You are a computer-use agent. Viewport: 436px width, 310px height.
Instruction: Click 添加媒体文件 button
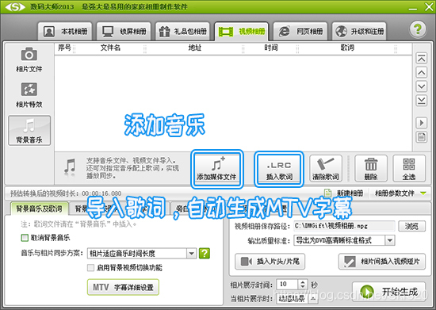[216, 169]
